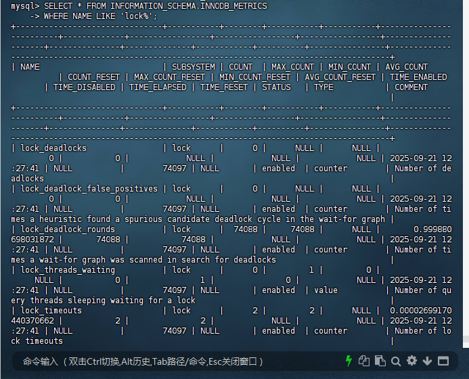Click the down arrow icon in command bar

(x=427, y=361)
